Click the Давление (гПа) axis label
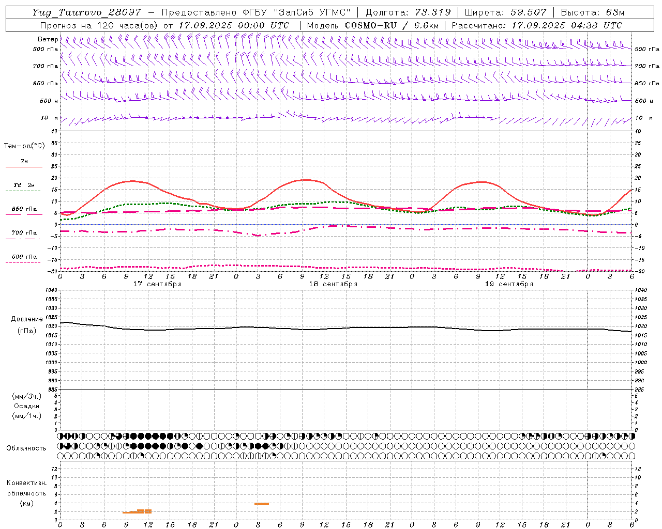 [27, 325]
